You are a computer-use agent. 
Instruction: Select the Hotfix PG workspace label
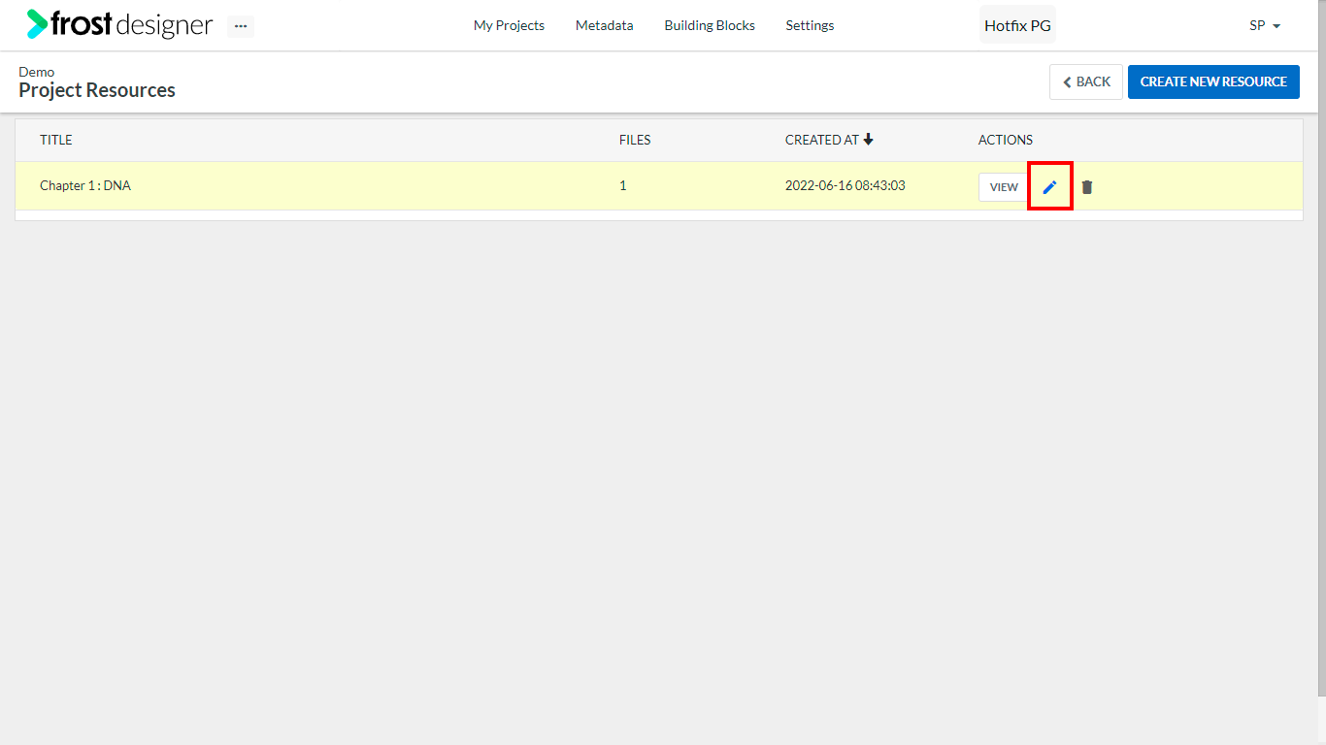(x=1017, y=25)
